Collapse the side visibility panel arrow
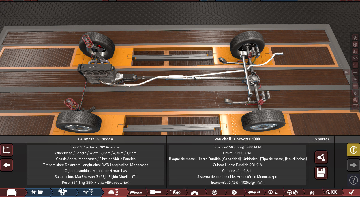The image size is (360, 197). (347, 72)
